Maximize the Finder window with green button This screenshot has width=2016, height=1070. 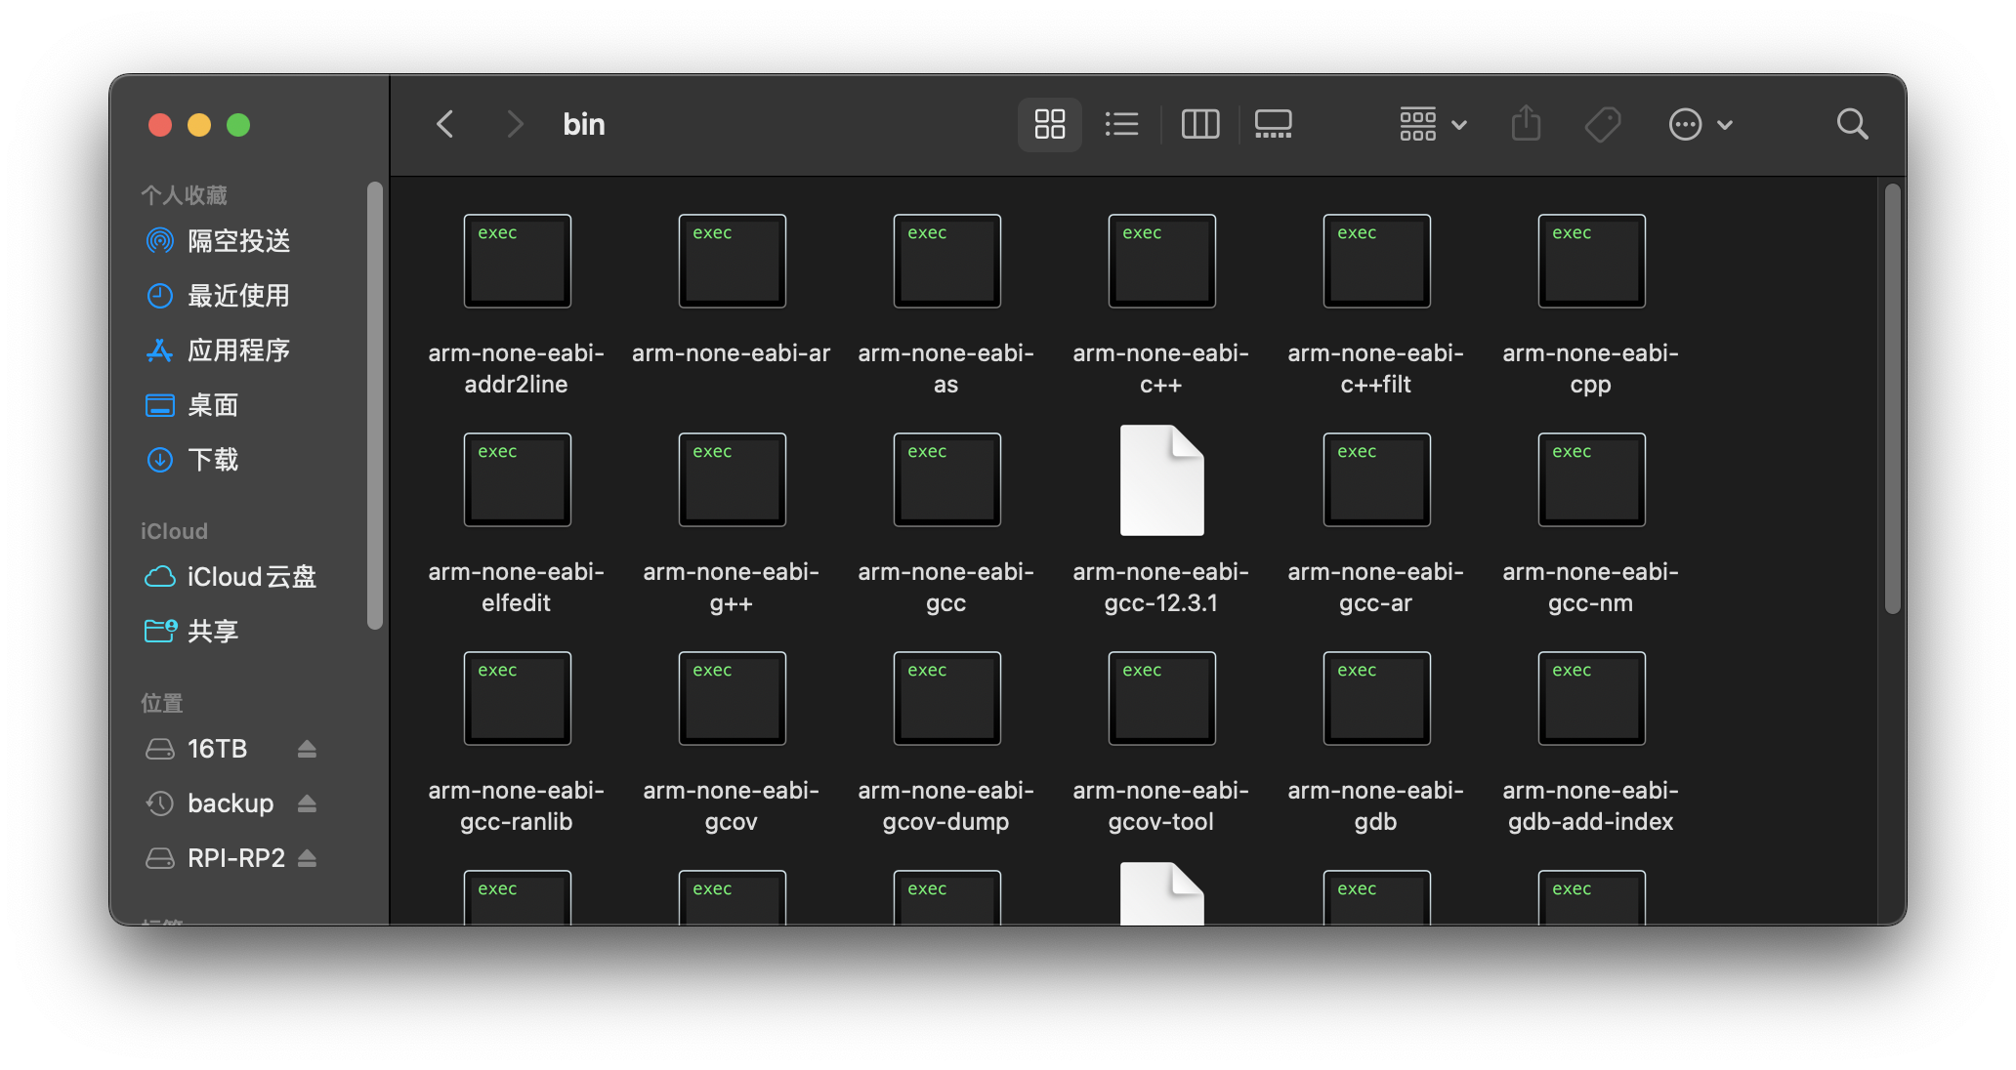coord(238,125)
